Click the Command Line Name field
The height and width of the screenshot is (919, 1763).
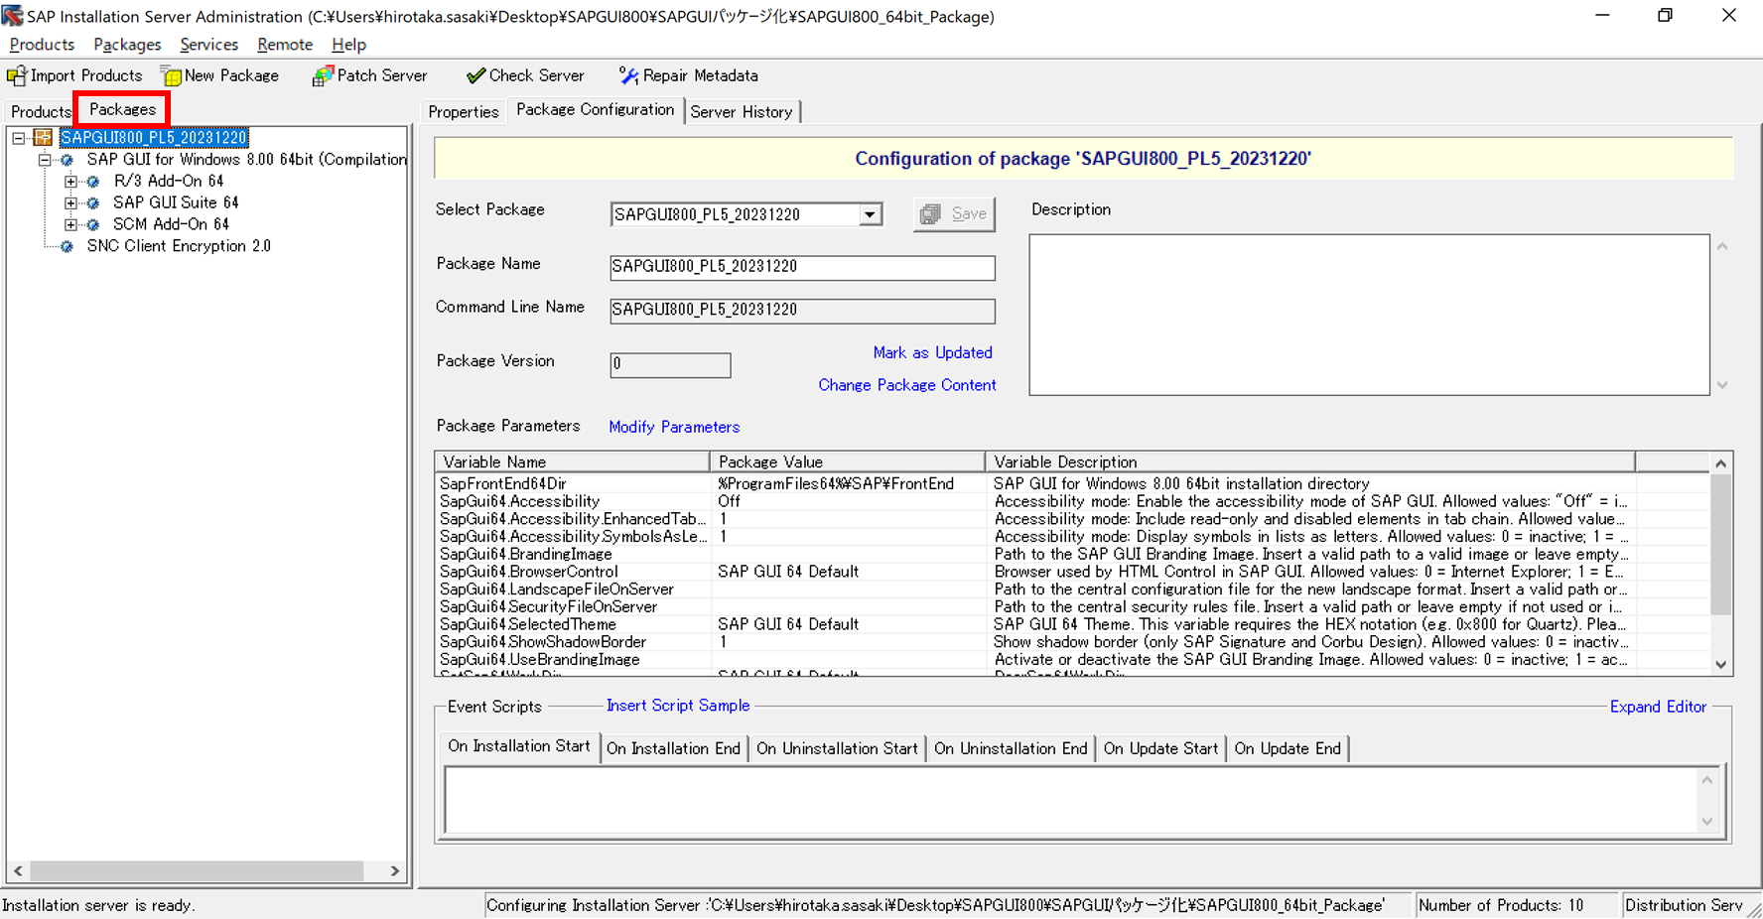[x=802, y=311]
